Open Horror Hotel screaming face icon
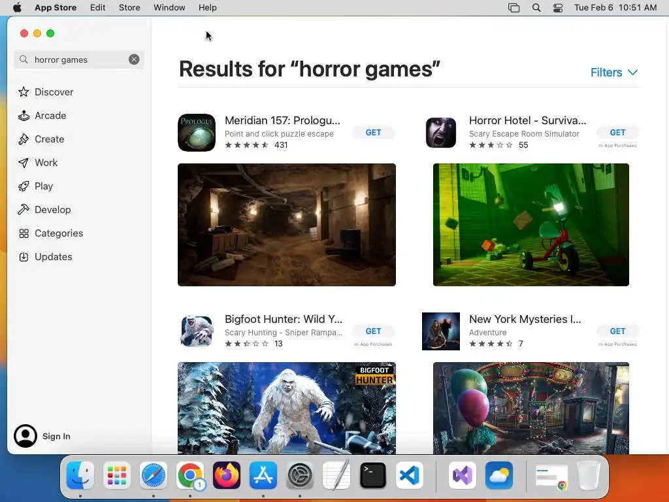 pos(441,132)
